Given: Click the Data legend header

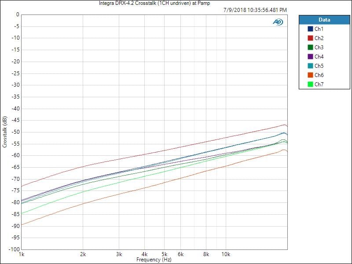Looking at the screenshot, I should [x=324, y=20].
